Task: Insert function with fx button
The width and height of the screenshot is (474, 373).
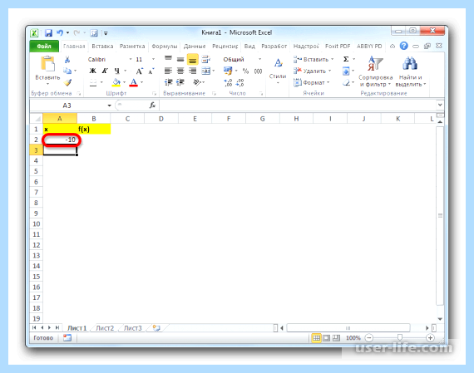Action: [x=152, y=106]
